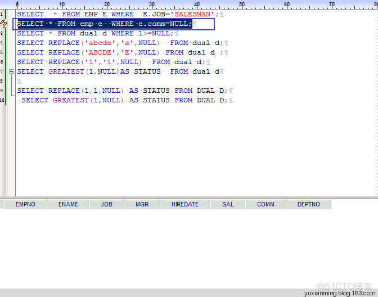
Task: Click the execution marker icon beside line 2
Action: click(3, 24)
